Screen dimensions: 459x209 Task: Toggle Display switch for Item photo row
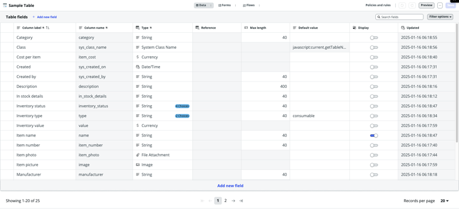point(374,155)
